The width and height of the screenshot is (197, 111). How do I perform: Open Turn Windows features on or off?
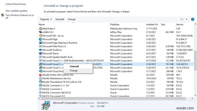(20, 16)
